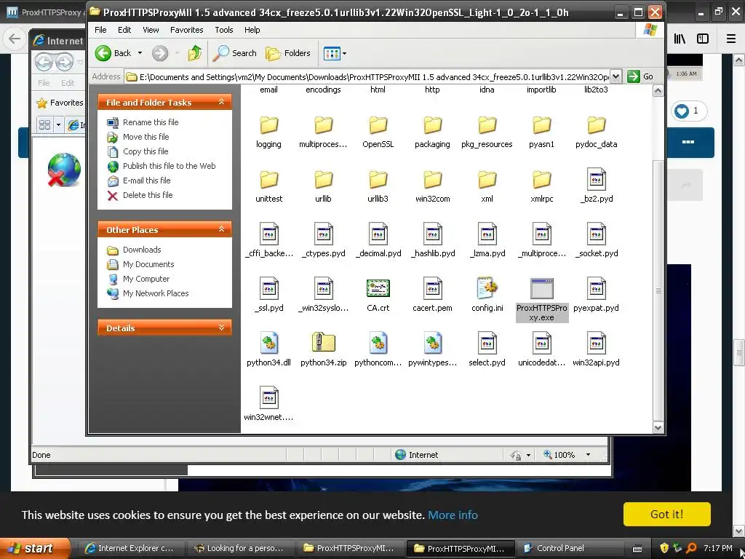Click Move this file
Viewport: 745px width, 559px height.
click(x=146, y=137)
